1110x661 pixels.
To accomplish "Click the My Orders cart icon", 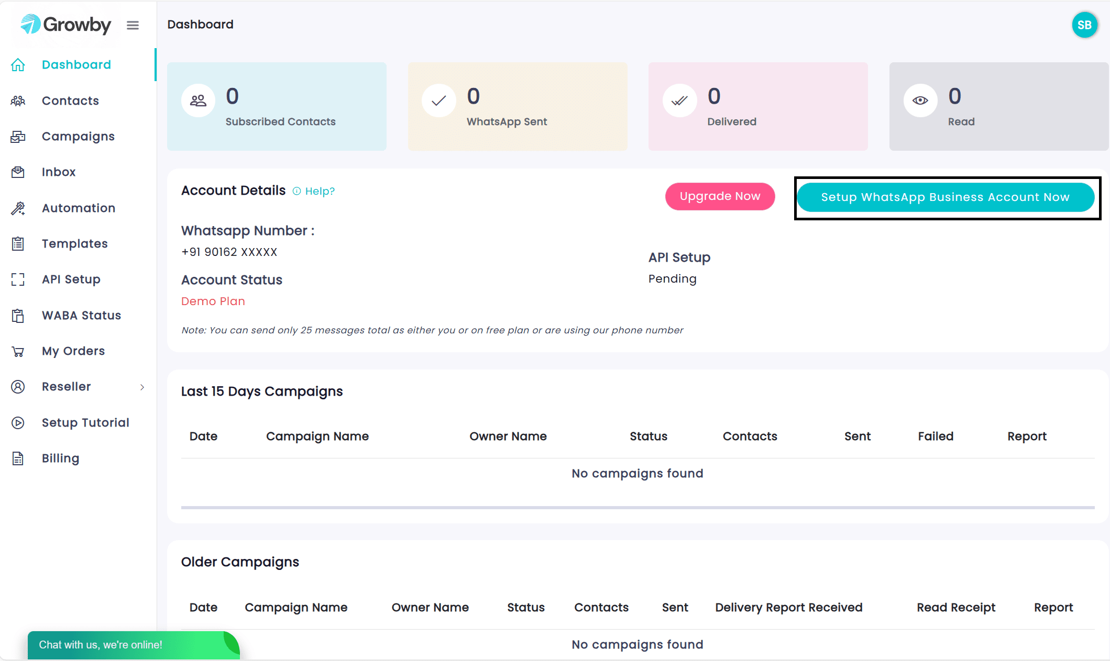I will [18, 351].
